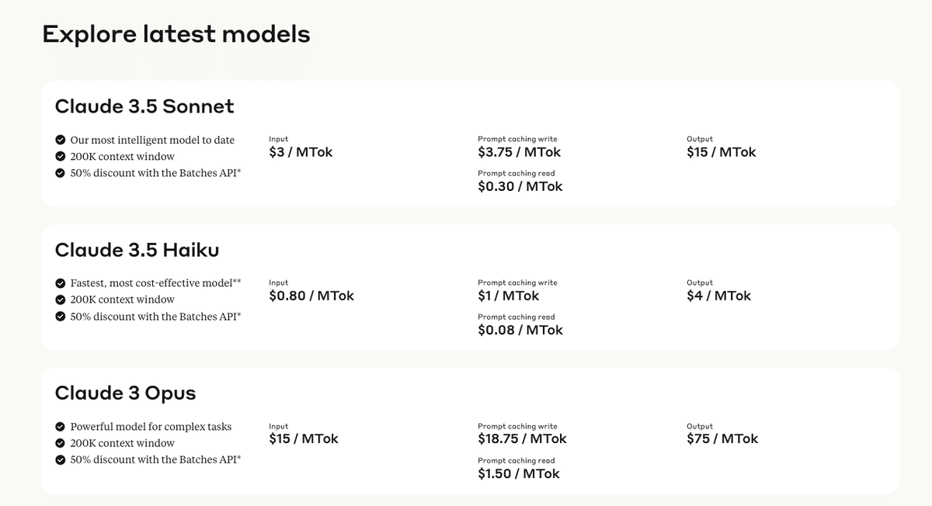This screenshot has width=932, height=506.
Task: Click the checkmark beside "Powerful model for complex tasks"
Action: click(60, 427)
